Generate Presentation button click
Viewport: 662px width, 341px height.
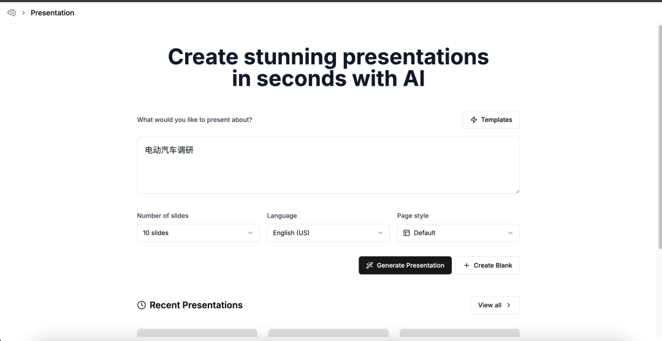405,266
